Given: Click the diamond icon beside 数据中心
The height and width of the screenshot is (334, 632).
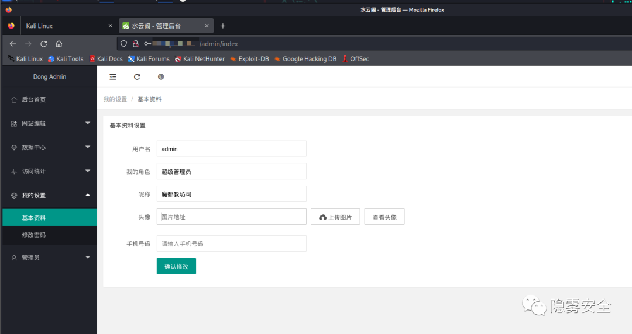Looking at the screenshot, I should pos(14,148).
